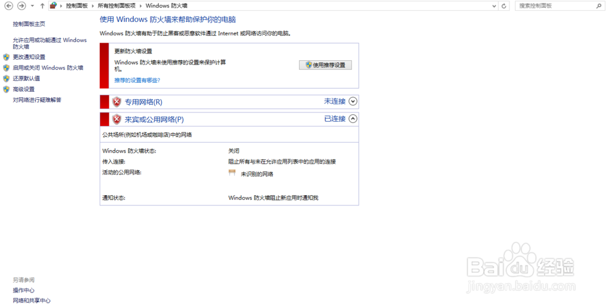Image resolution: width=608 pixels, height=307 pixels.
Task: Click 还原默认值 link
Action: click(x=26, y=78)
